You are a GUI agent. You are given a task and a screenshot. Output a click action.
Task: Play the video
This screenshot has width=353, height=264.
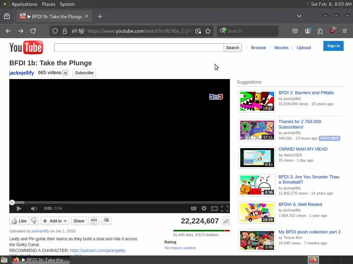19,209
